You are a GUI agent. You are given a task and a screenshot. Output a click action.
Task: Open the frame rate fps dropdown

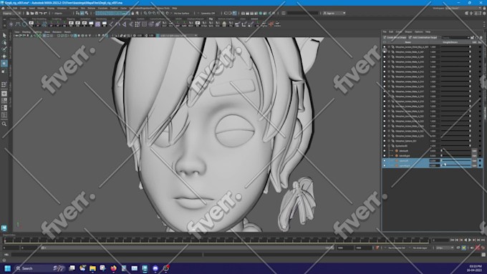coord(445,248)
